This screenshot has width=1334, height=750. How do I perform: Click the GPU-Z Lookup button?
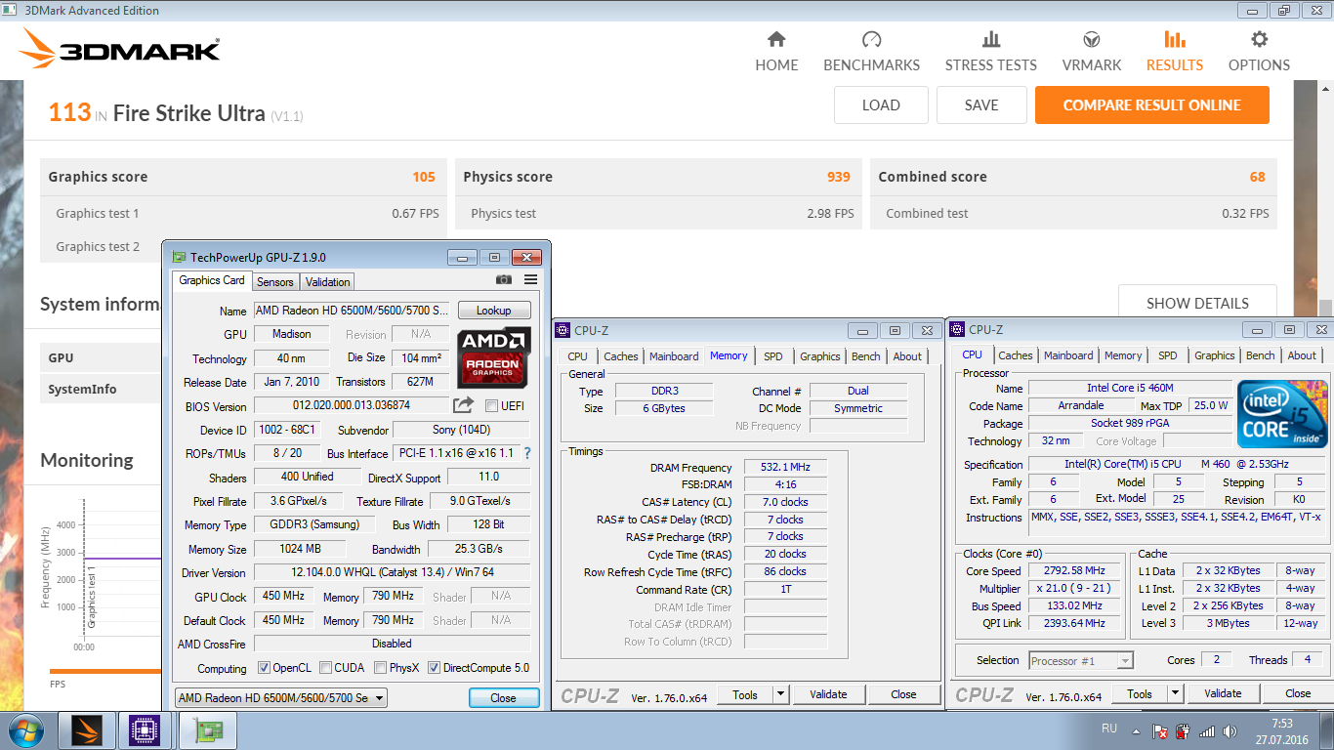point(494,310)
